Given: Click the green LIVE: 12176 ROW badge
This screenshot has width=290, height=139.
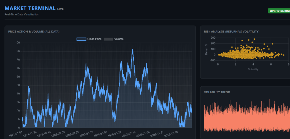Looking at the screenshot, I should [x=279, y=11].
